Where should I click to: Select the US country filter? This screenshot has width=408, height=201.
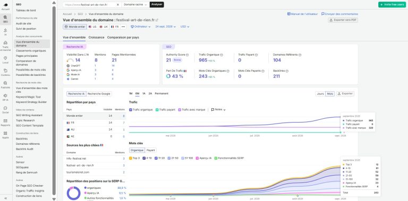tap(92, 27)
